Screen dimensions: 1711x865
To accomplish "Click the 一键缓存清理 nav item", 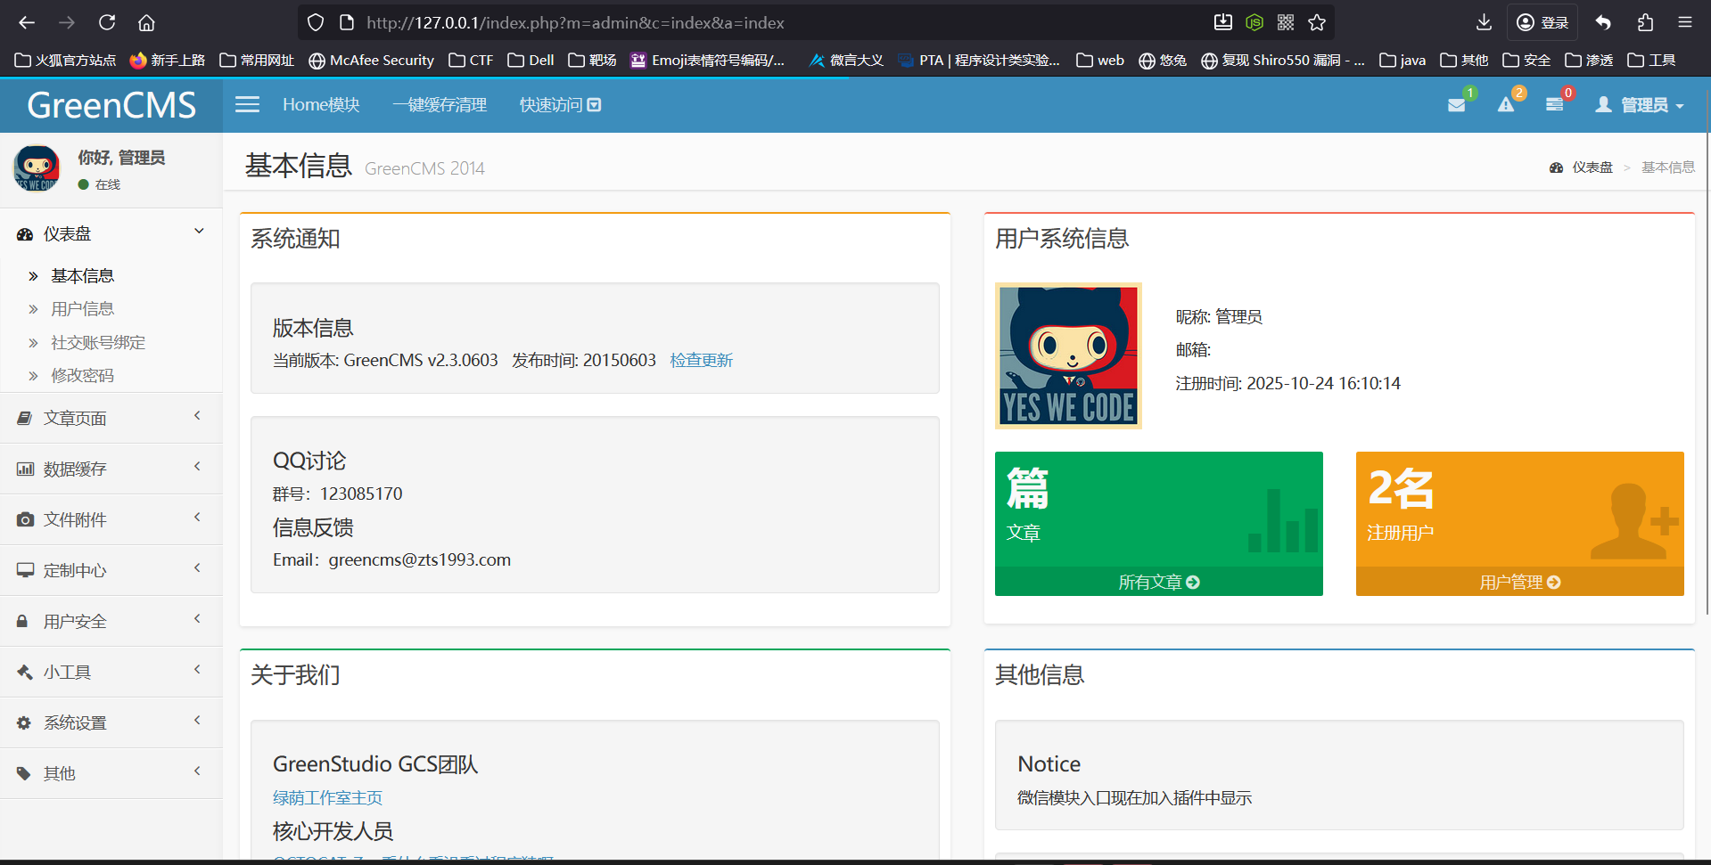I will coord(440,105).
